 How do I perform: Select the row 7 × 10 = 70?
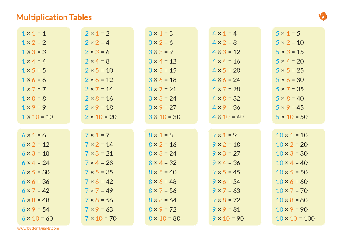coord(101,219)
